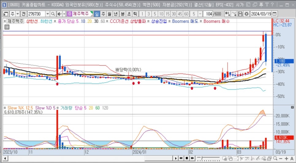296x163 pixels.
Task: Fast forward the chart replay
Action: pyautogui.click(x=192, y=158)
